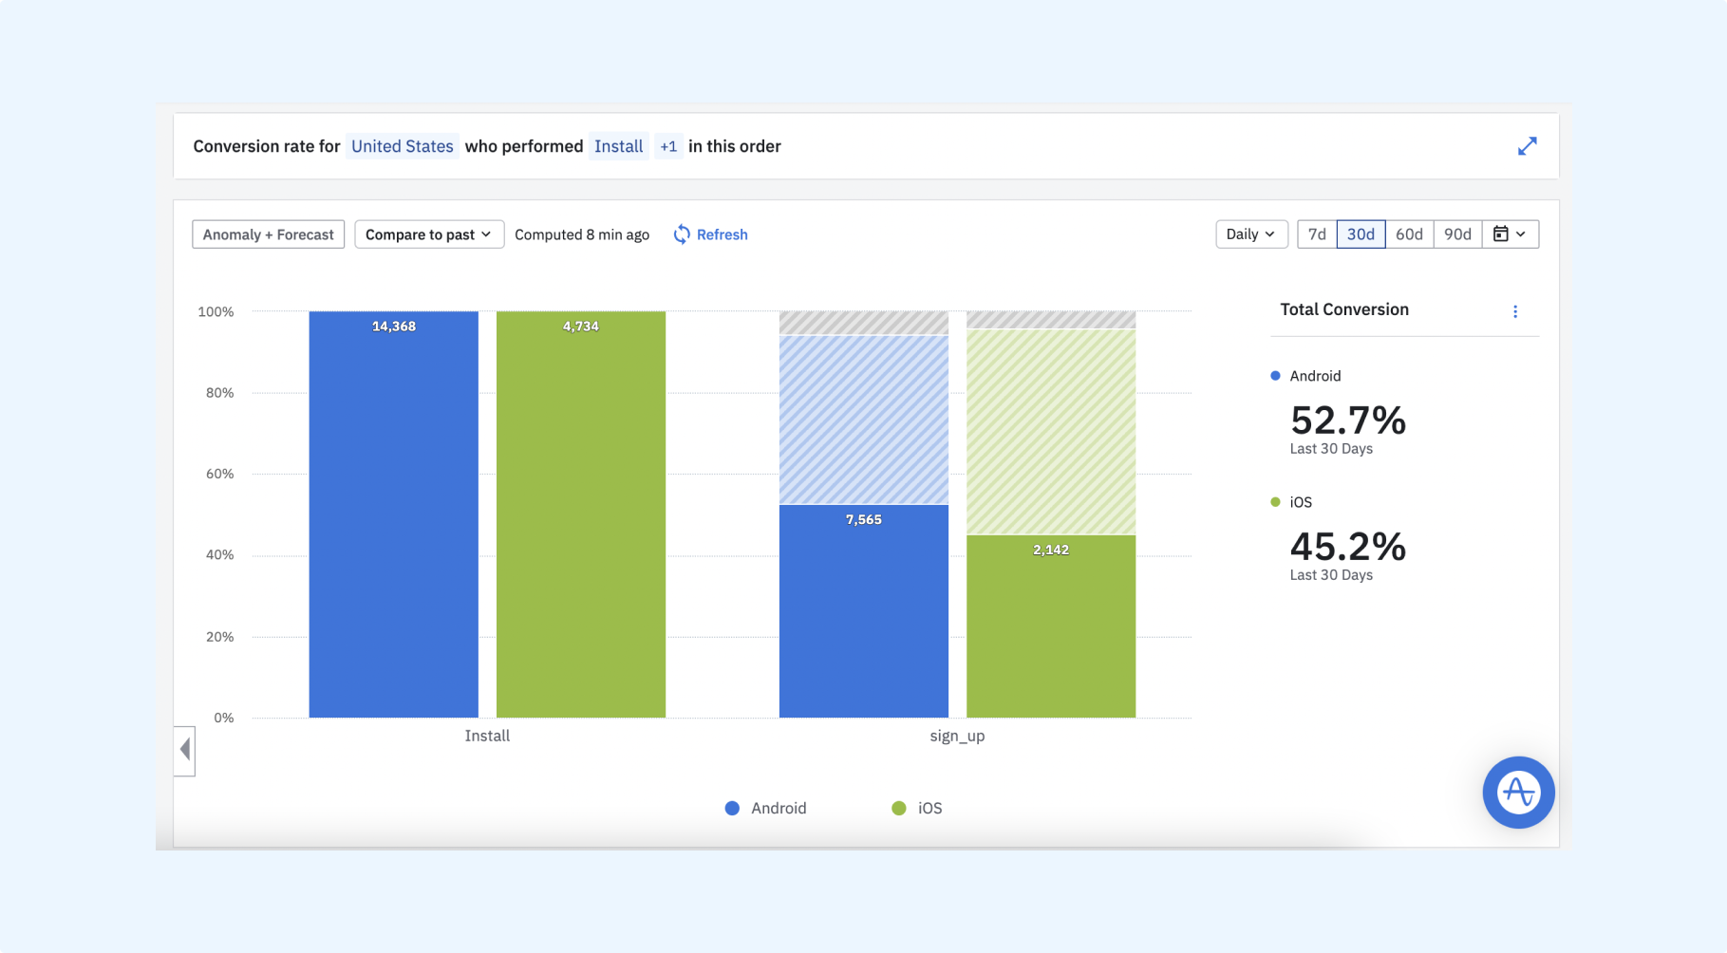This screenshot has width=1727, height=953.
Task: Open the Amplitude help bubble icon
Action: tap(1518, 792)
